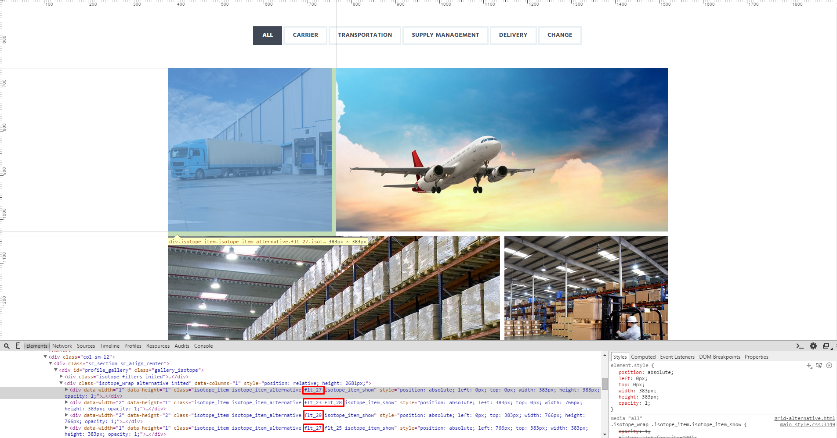Filter gallery by SUPPLY MANAGEMENT
The image size is (837, 438).
point(445,35)
